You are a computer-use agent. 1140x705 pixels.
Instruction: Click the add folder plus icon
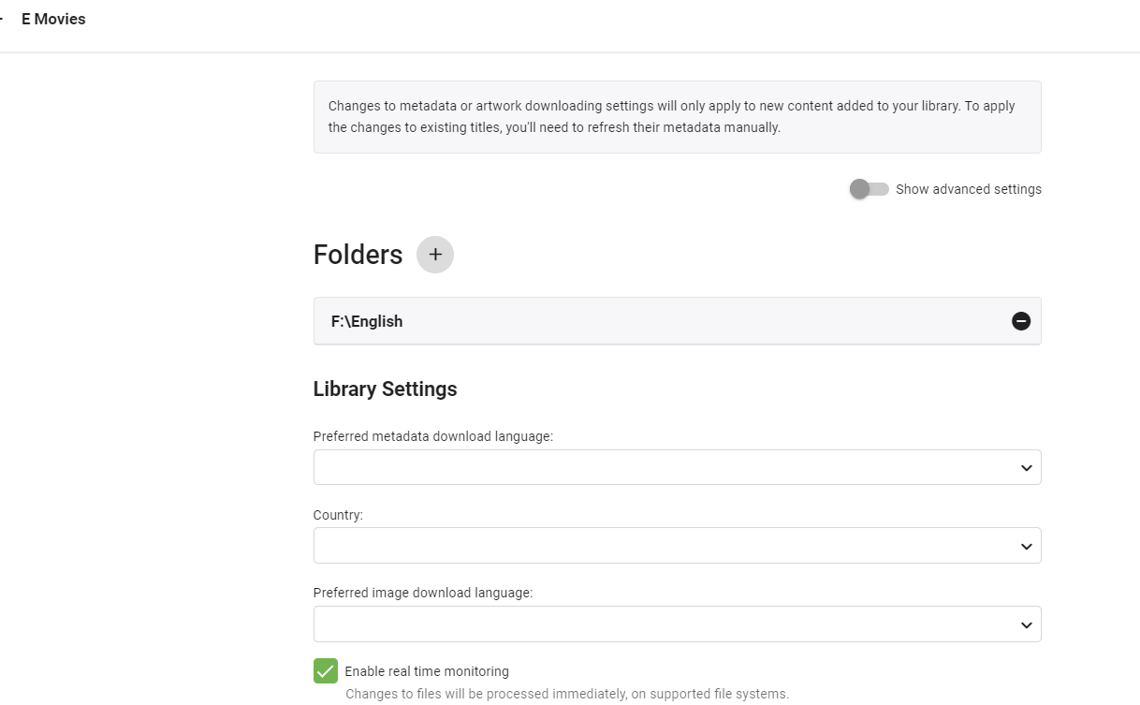tap(435, 255)
